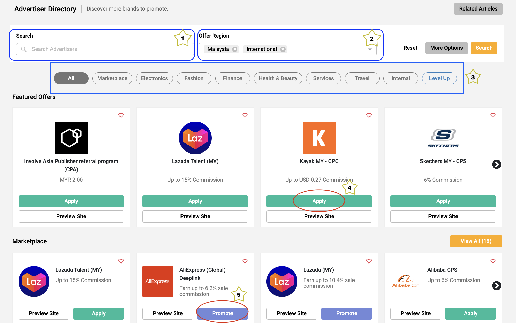Expand the Offer Region dropdown arrow
This screenshot has width=516, height=323.
(x=370, y=49)
